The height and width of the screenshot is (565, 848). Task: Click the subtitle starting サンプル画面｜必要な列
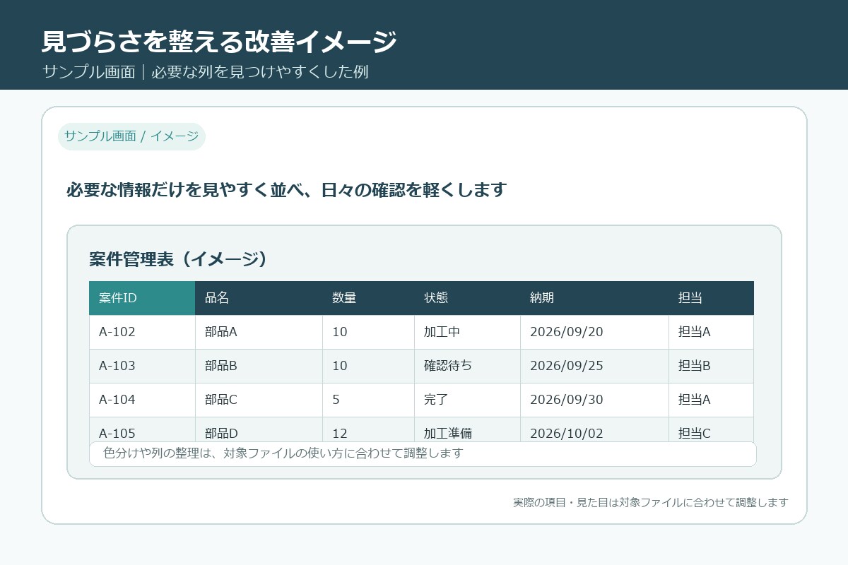click(205, 72)
